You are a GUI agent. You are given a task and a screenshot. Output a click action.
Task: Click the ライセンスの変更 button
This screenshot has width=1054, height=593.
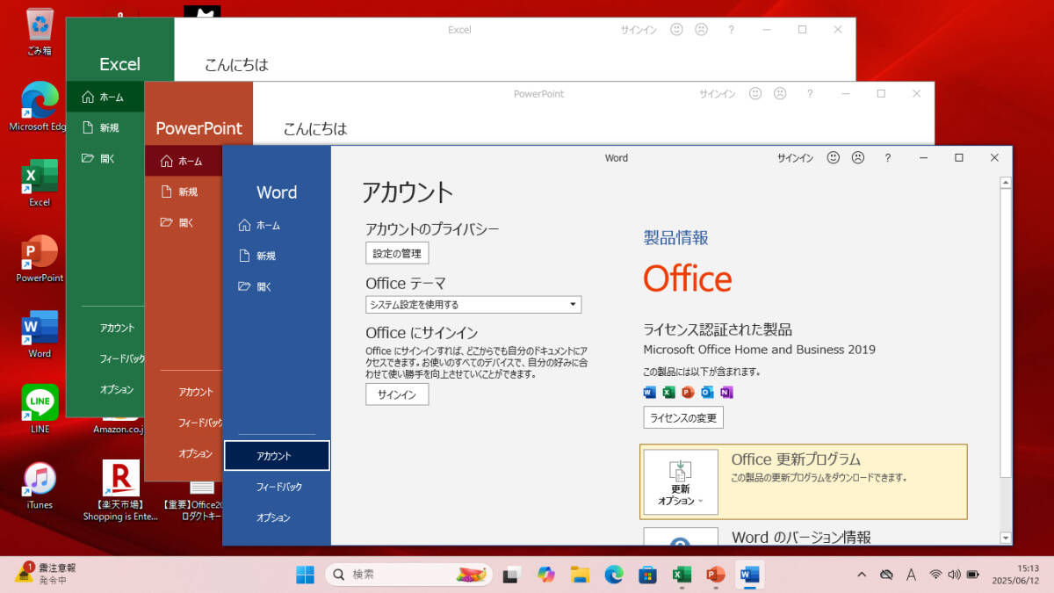click(683, 417)
